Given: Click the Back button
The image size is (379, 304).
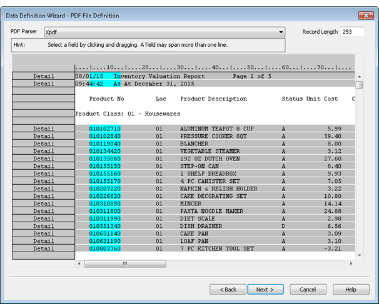Looking at the screenshot, I should pyautogui.click(x=227, y=290).
